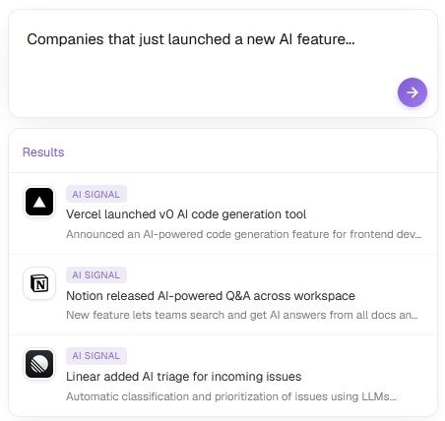Open Vercel launched v0 AI code generation title
The width and height of the screenshot is (445, 421).
click(186, 214)
